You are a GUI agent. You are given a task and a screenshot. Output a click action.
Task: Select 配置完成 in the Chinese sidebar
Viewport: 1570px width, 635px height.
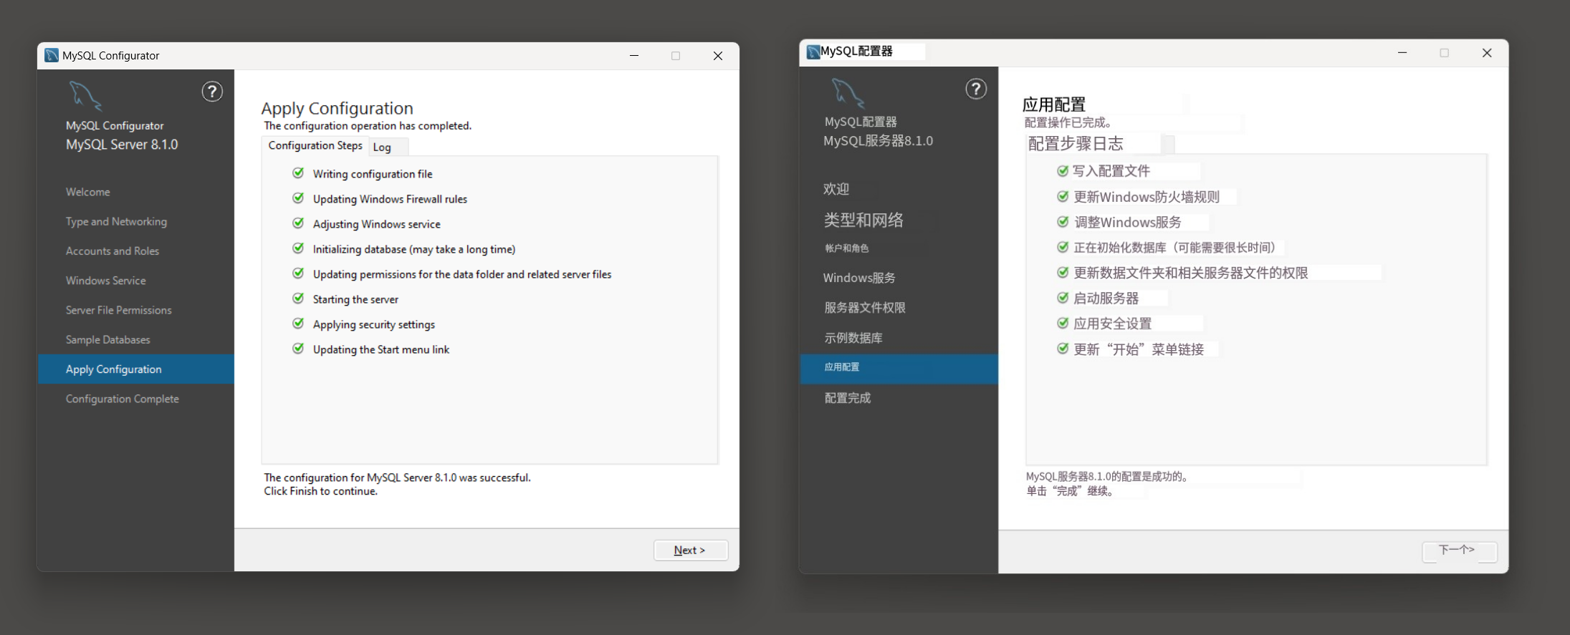(x=848, y=398)
